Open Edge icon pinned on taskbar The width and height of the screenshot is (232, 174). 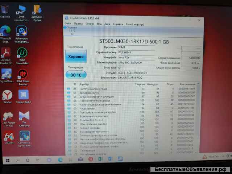tap(60, 160)
